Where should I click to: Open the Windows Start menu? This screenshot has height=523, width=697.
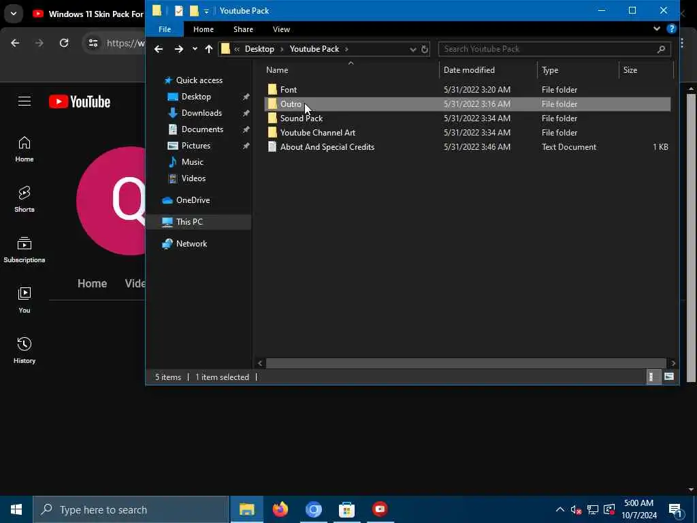point(16,509)
